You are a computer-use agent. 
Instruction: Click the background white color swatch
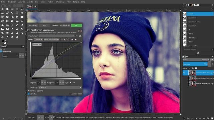(5, 43)
